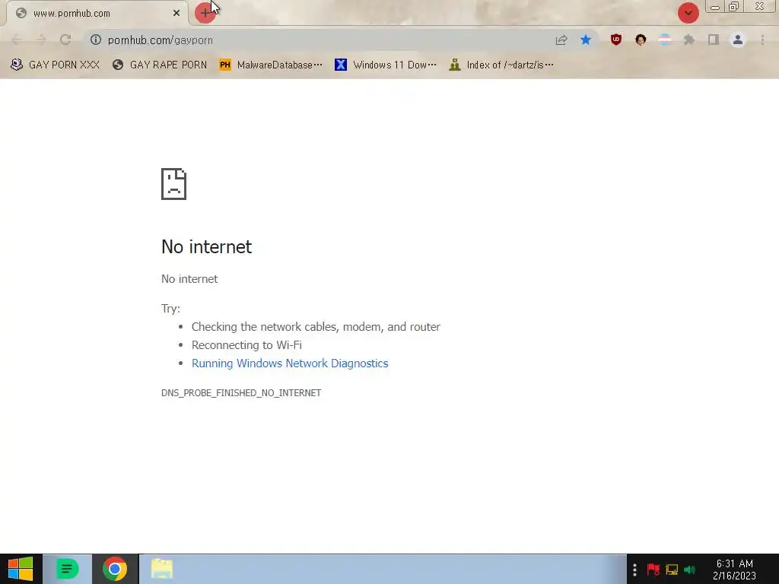779x584 pixels.
Task: Open the Chrome three-dot menu
Action: click(x=762, y=40)
